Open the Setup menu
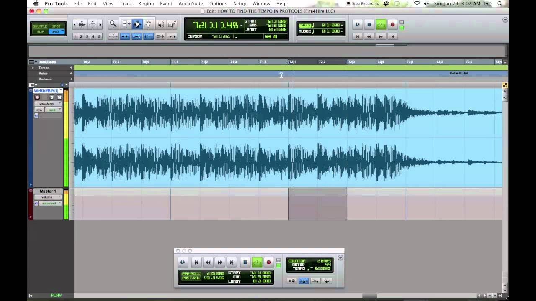Image resolution: width=536 pixels, height=301 pixels. [240, 3]
